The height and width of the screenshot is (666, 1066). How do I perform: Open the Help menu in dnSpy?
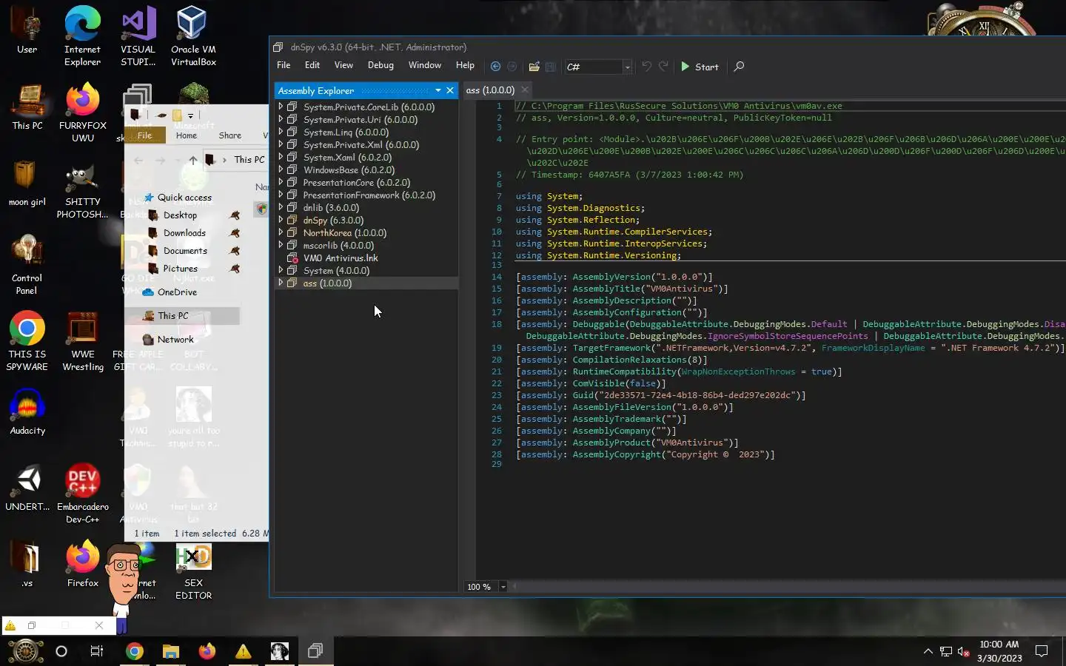click(465, 65)
